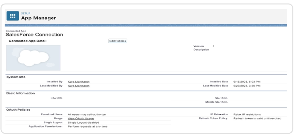Screen dimensions: 296x136
Task: Click the Connected App Detail section heading
Action: point(27,41)
